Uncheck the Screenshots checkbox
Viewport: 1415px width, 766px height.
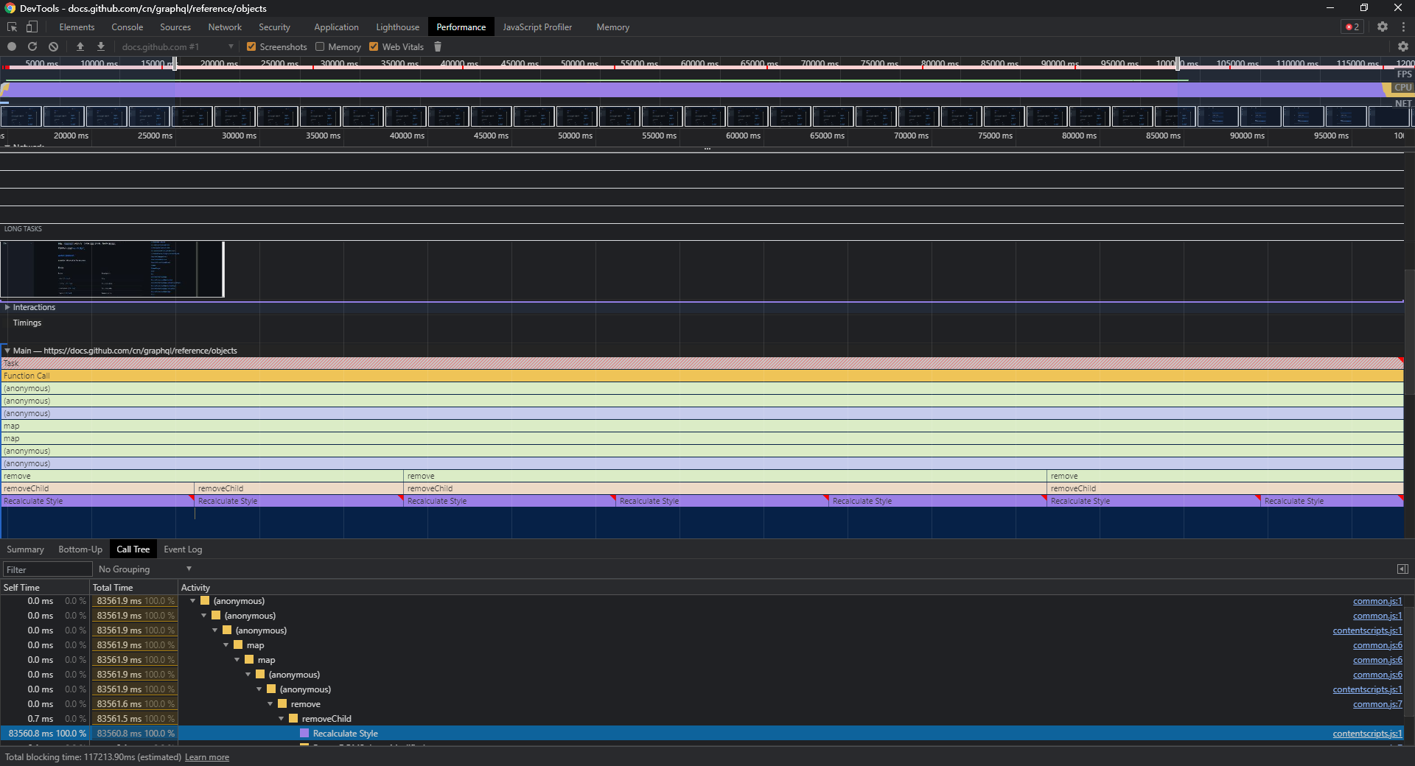coord(251,46)
